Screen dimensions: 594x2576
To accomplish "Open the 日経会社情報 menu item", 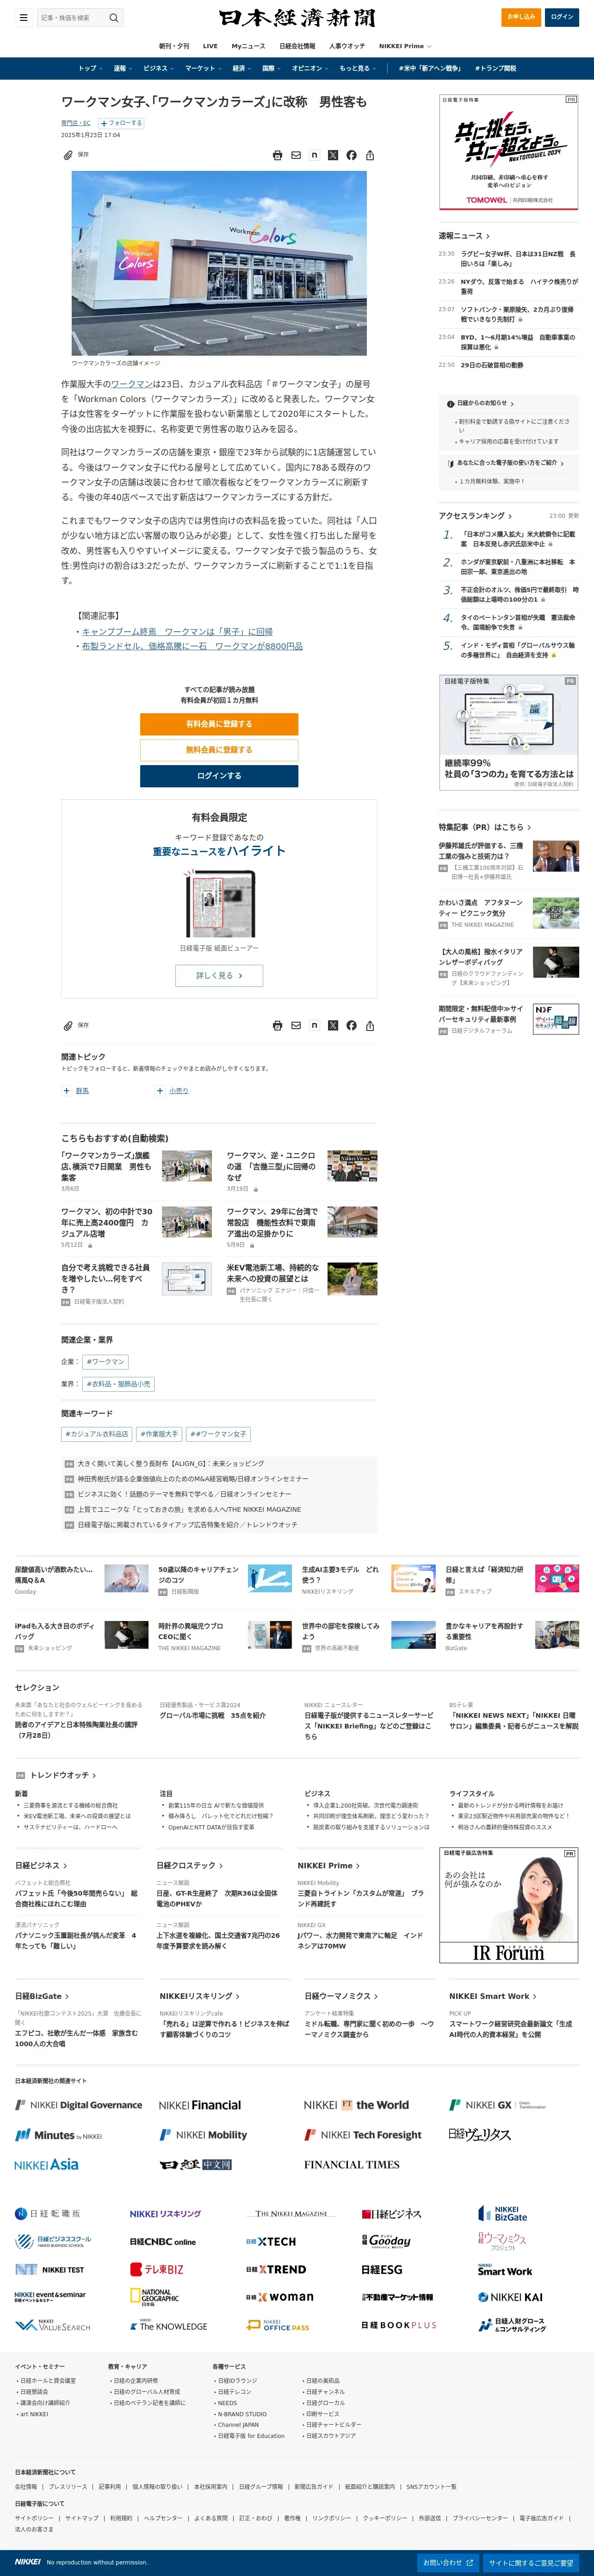I will (x=297, y=46).
